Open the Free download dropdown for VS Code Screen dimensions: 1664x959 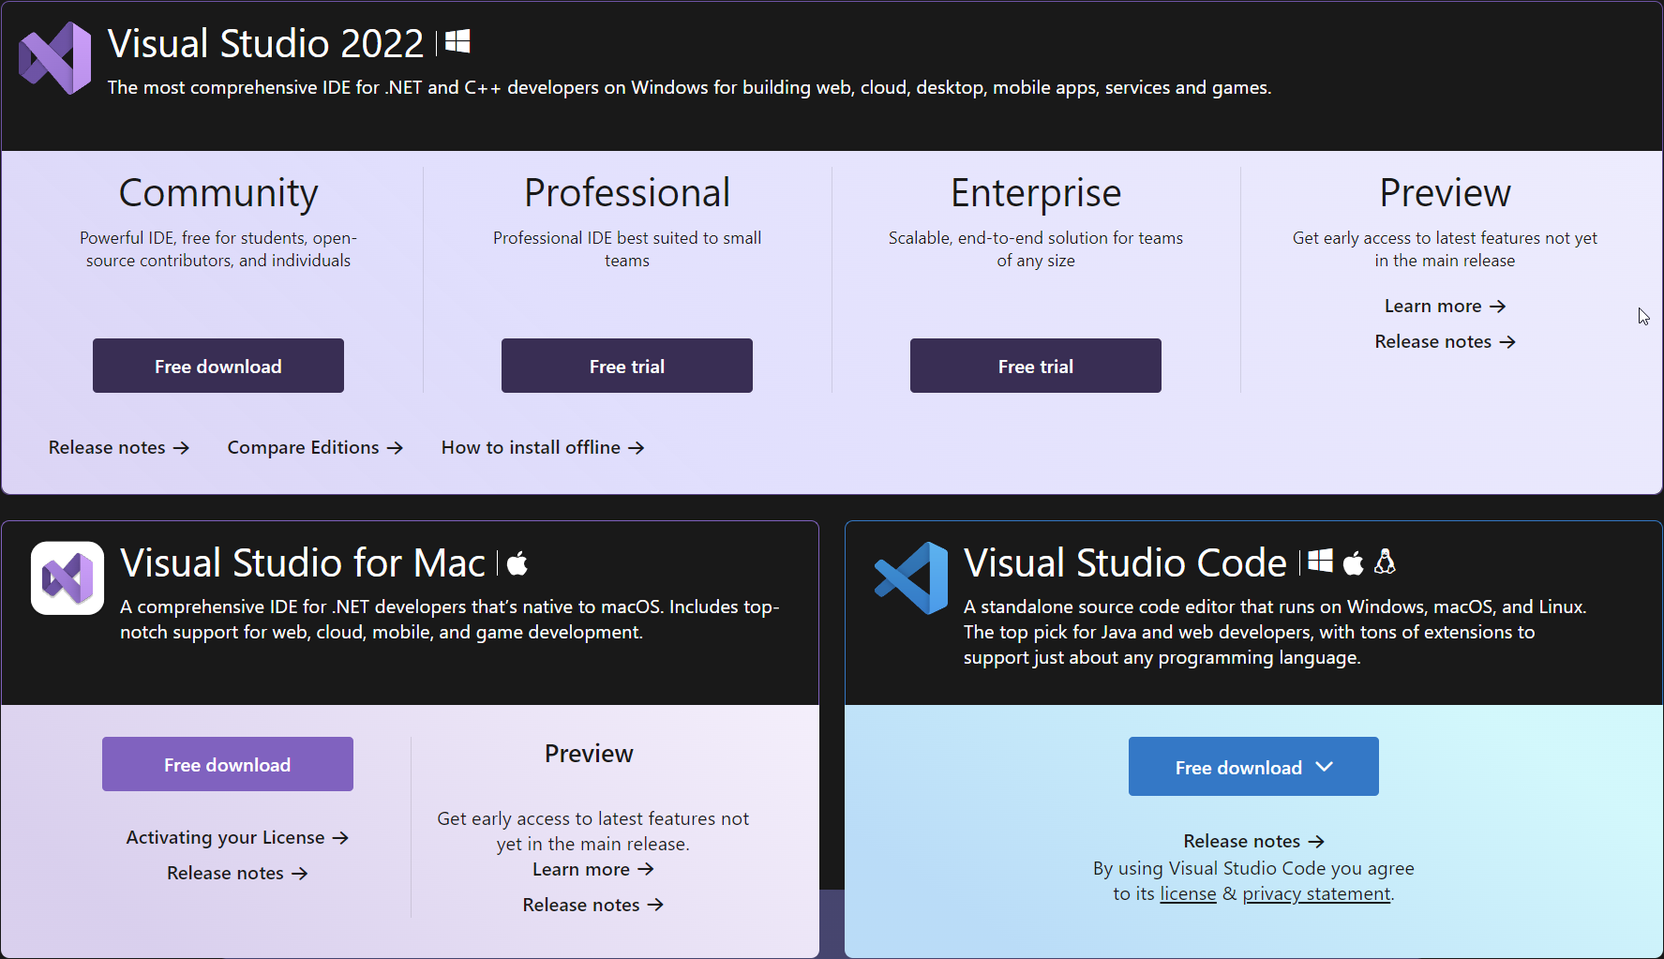coord(1252,766)
